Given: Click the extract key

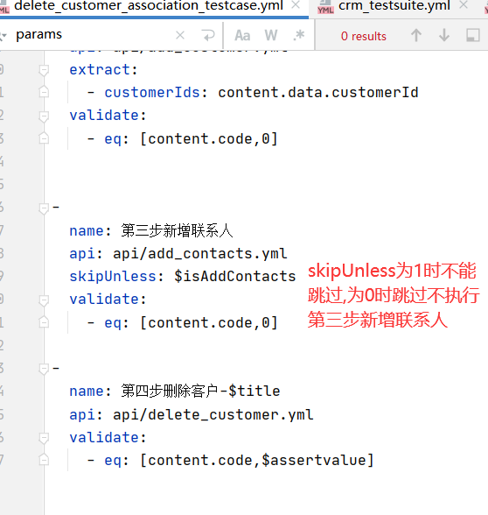Looking at the screenshot, I should [x=100, y=70].
